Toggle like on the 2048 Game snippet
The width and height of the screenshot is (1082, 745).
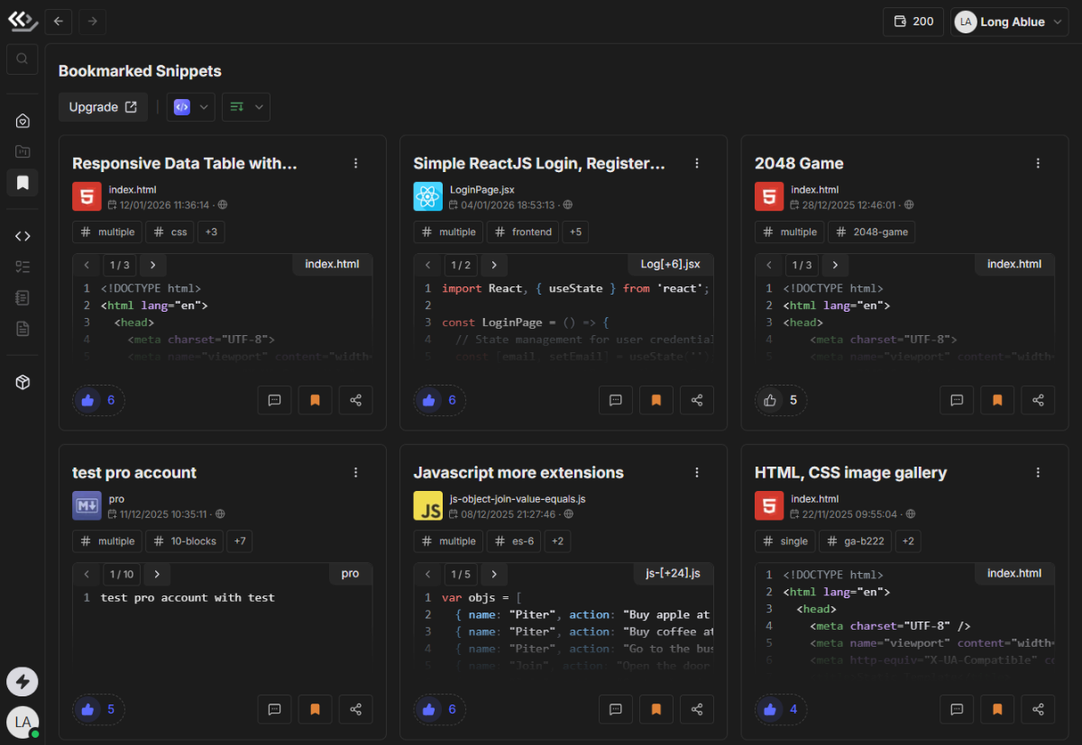pyautogui.click(x=770, y=401)
